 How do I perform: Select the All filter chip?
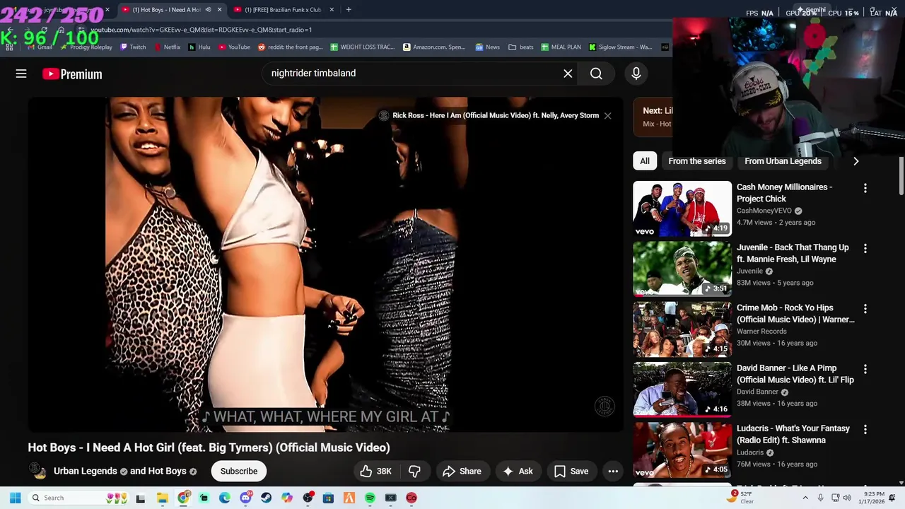pyautogui.click(x=645, y=161)
